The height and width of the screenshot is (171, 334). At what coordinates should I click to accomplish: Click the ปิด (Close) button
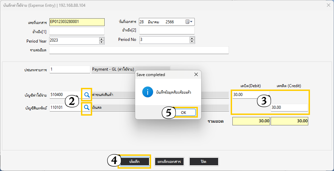pyautogui.click(x=204, y=162)
